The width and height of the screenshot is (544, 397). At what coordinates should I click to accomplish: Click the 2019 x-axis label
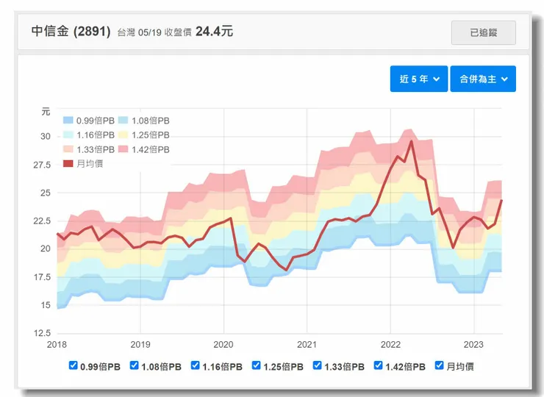(140, 345)
